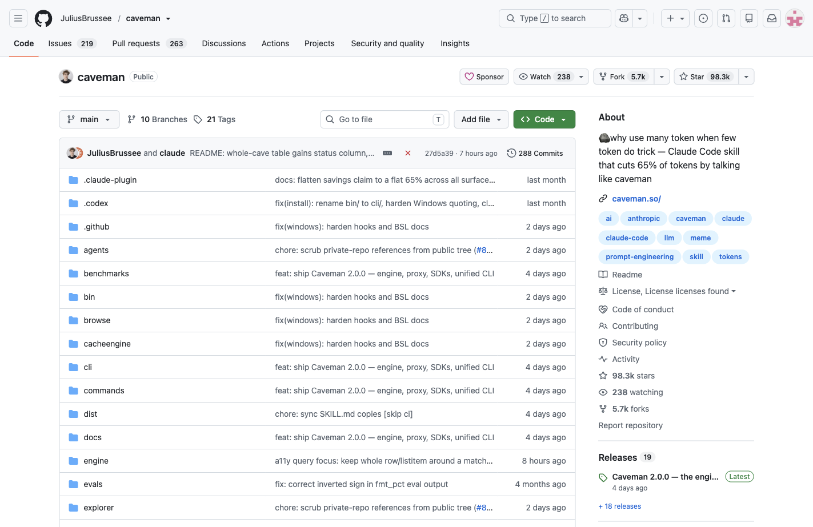Image resolution: width=813 pixels, height=527 pixels.
Task: Click the engine folder icon
Action: (73, 461)
